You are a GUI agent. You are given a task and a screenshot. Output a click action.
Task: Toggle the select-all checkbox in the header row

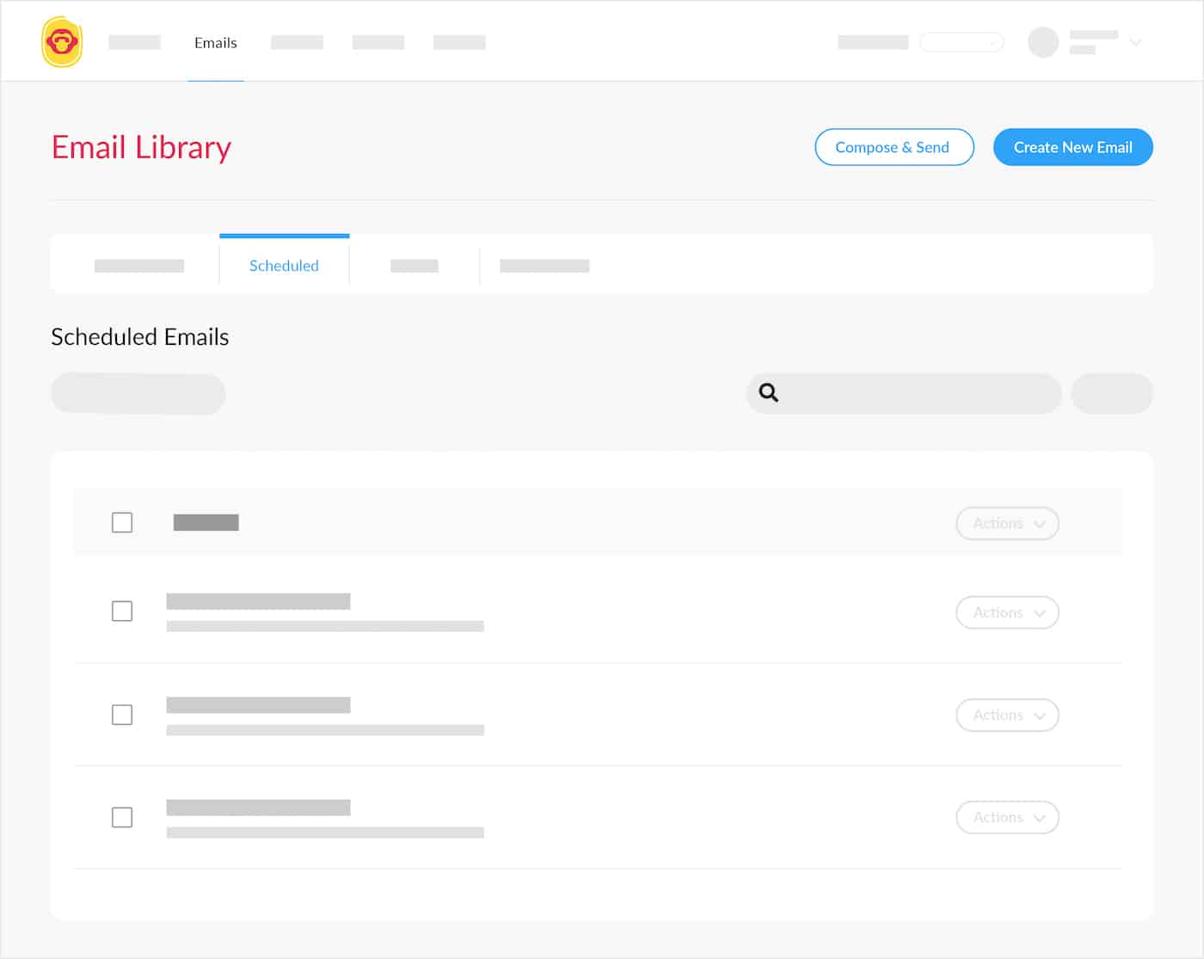(122, 522)
